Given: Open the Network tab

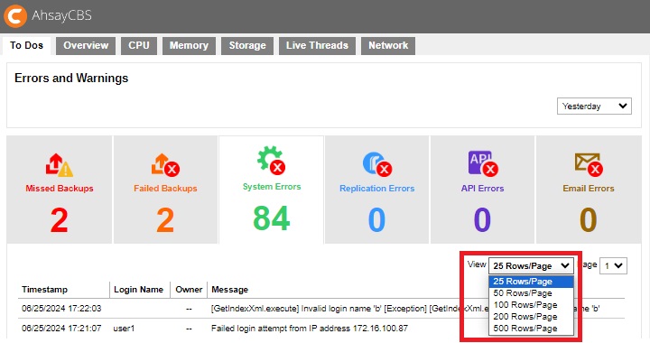Looking at the screenshot, I should point(388,45).
